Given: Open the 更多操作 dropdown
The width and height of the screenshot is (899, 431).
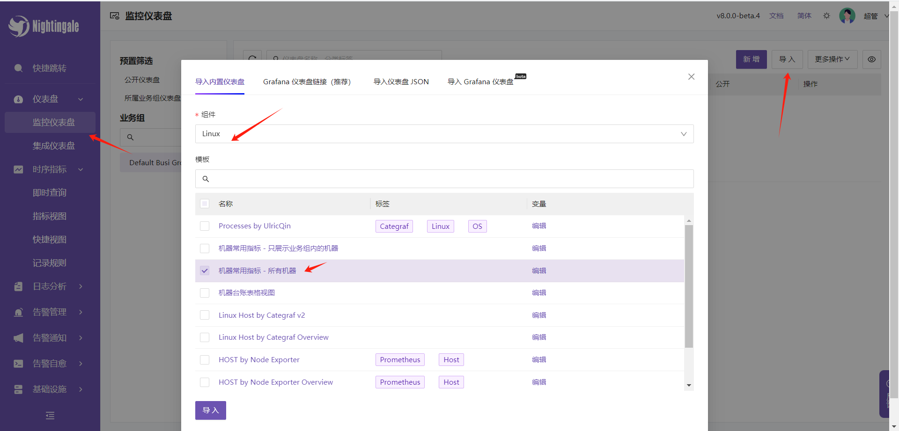Looking at the screenshot, I should click(x=832, y=59).
